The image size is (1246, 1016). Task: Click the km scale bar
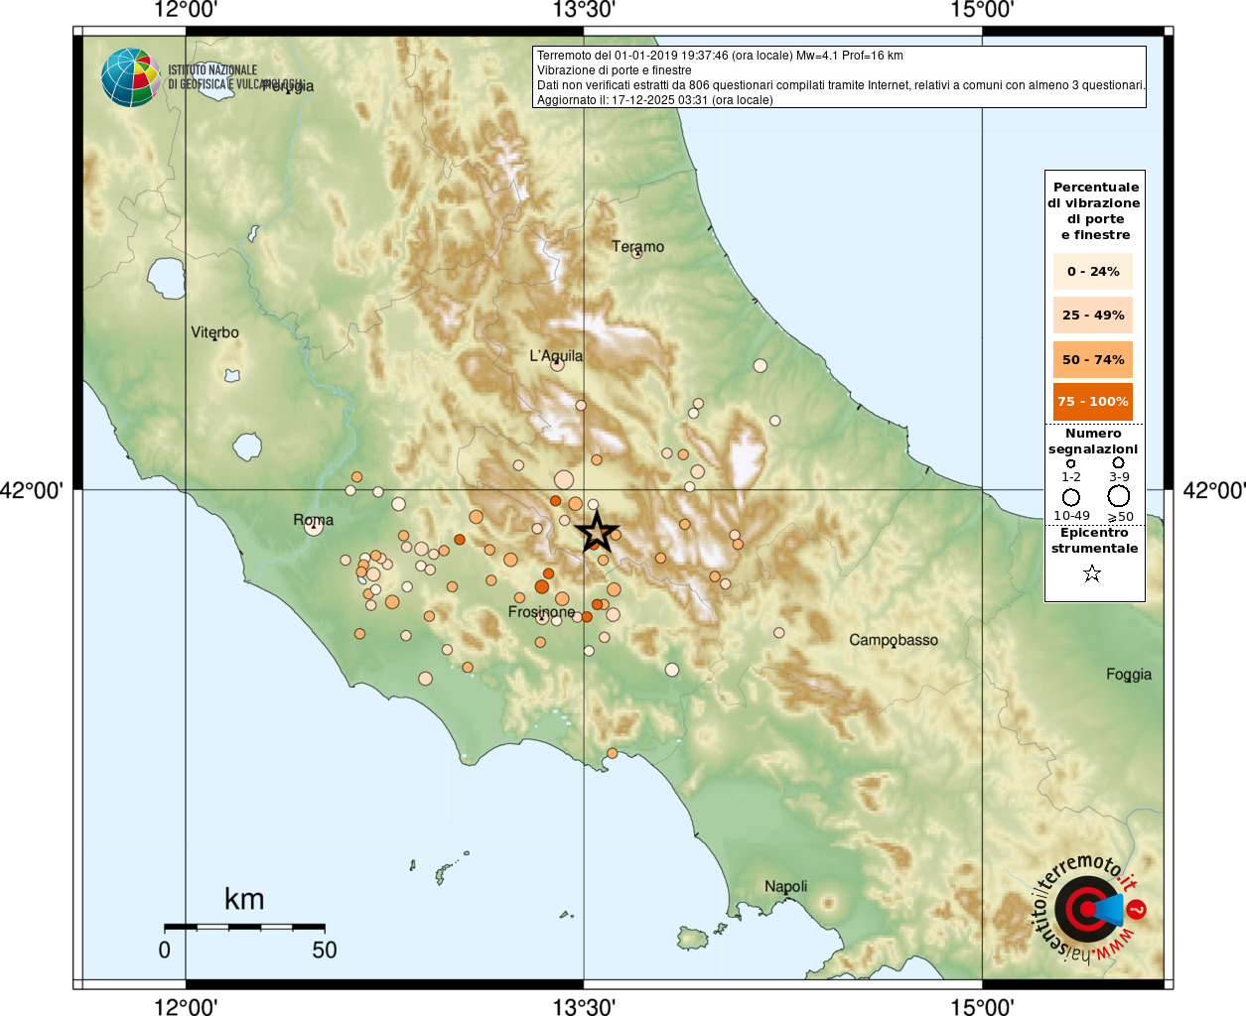pyautogui.click(x=244, y=927)
